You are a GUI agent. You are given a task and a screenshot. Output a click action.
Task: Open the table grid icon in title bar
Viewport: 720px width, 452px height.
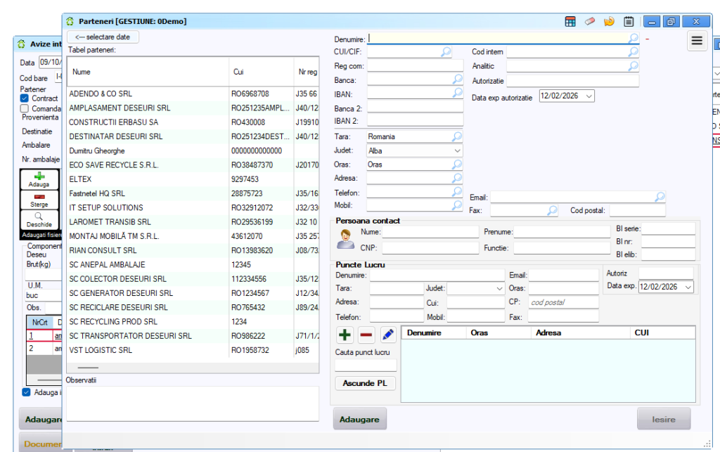coord(570,22)
